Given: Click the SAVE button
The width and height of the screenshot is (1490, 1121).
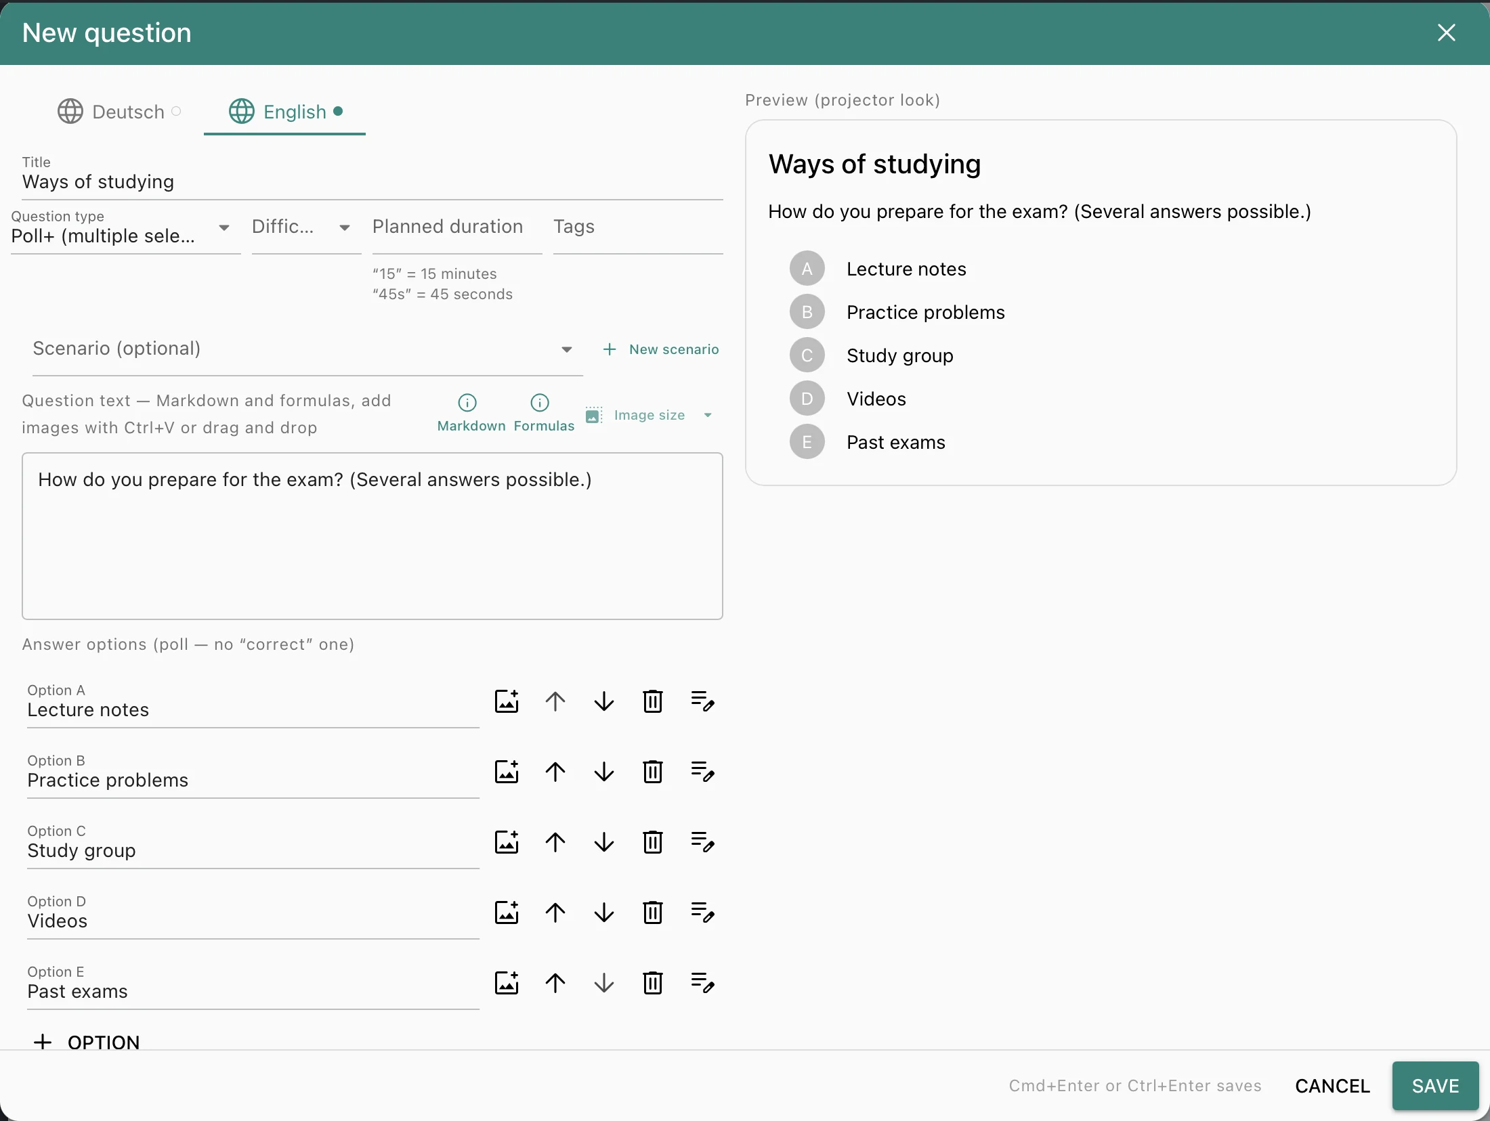Looking at the screenshot, I should tap(1435, 1086).
